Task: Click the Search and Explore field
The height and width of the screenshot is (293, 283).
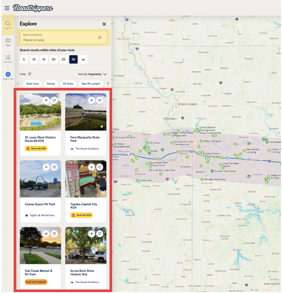Action: 63,37
